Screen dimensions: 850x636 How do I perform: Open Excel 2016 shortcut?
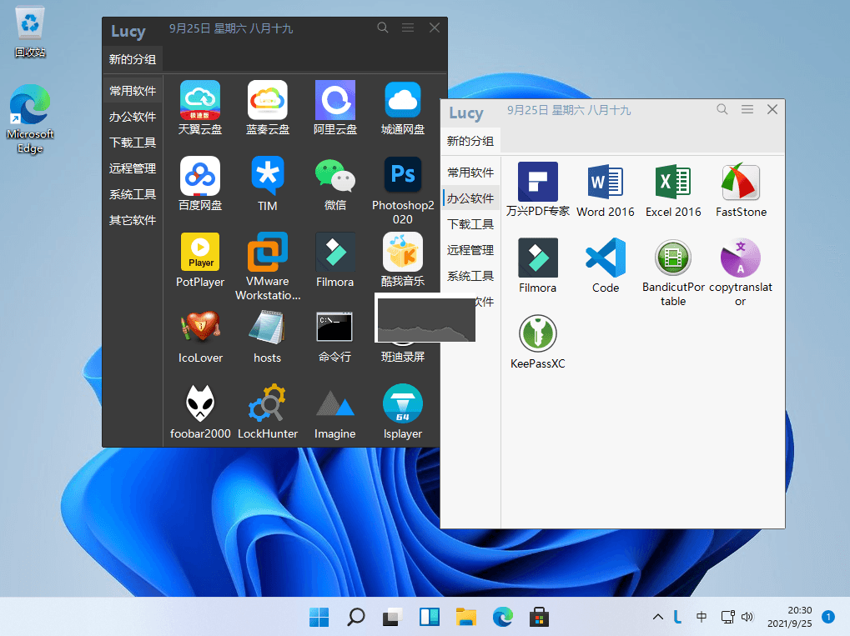(673, 183)
